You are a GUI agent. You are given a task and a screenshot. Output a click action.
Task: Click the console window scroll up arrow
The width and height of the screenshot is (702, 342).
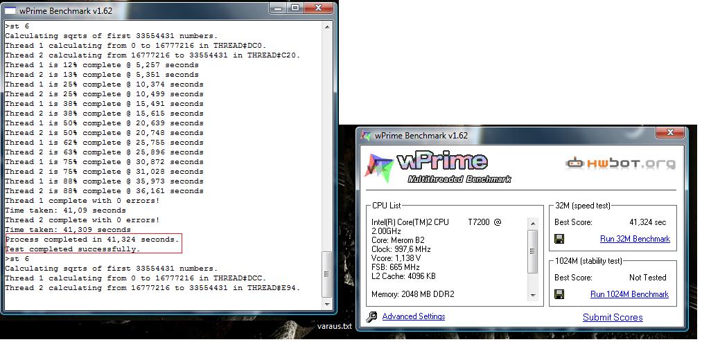click(x=327, y=27)
